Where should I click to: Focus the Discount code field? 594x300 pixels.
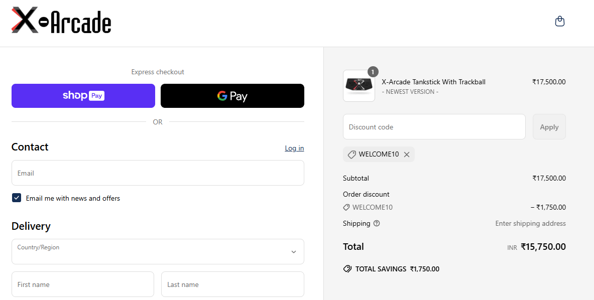[434, 127]
